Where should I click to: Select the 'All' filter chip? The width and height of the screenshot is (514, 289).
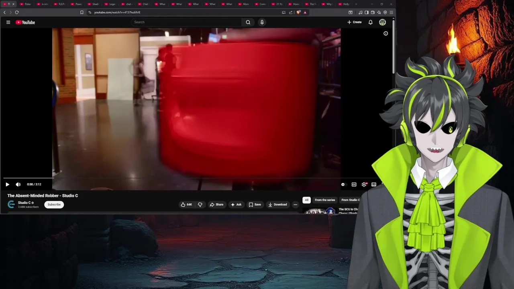(306, 200)
